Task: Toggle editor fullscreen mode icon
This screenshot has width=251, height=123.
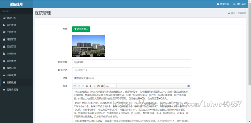Action: pyautogui.click(x=189, y=86)
